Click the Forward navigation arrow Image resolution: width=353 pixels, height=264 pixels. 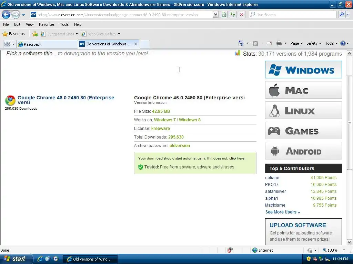point(16,14)
